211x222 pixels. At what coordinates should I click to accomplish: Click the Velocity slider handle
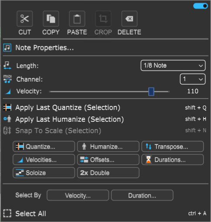click(x=151, y=92)
